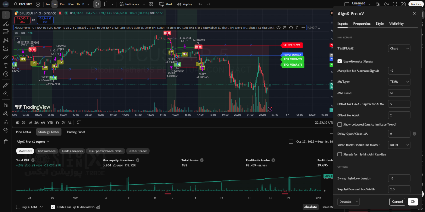Image resolution: width=425 pixels, height=212 pixels.
Task: Open the MA Type TEMA dropdown
Action: click(x=399, y=82)
